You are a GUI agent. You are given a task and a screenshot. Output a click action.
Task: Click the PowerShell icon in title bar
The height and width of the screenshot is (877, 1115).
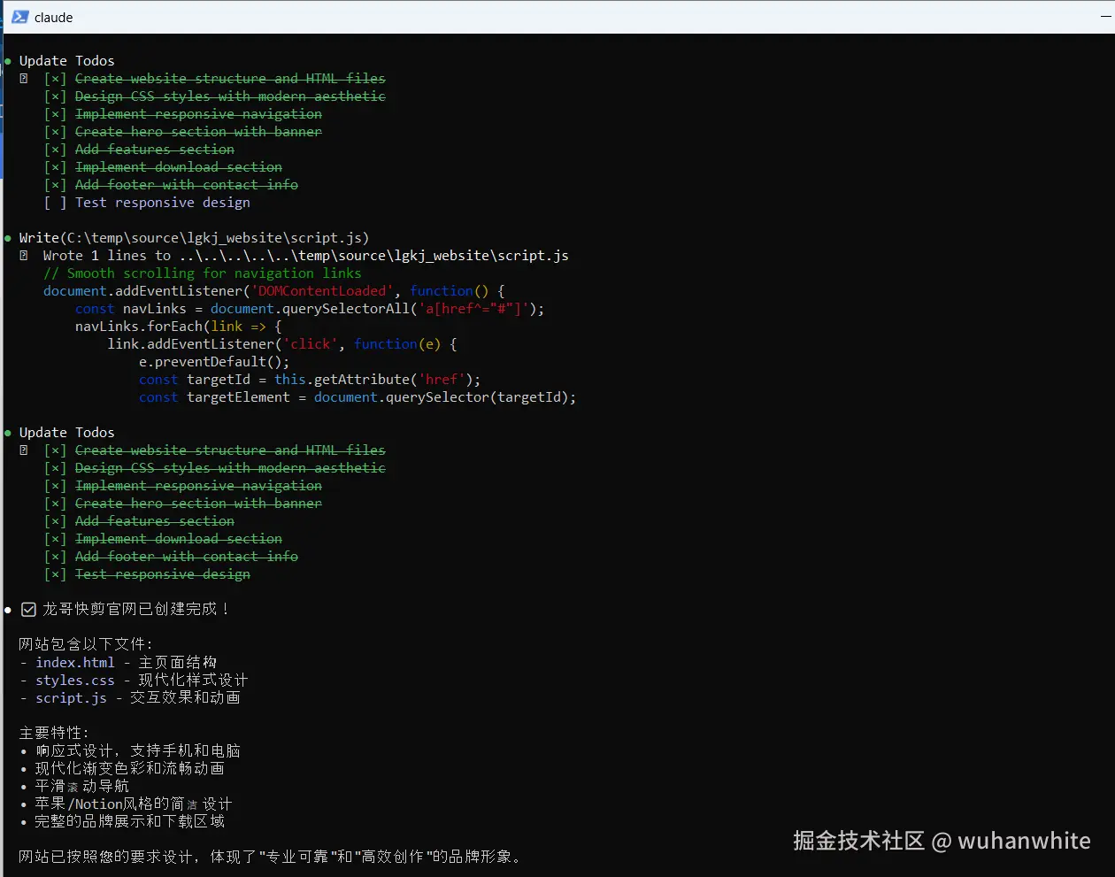pos(19,17)
